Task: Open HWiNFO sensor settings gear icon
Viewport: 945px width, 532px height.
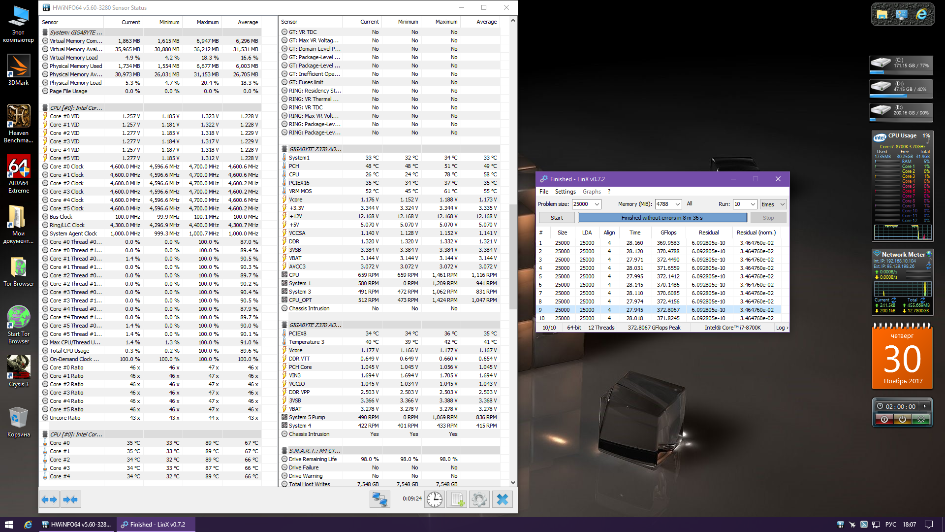Action: (x=479, y=499)
